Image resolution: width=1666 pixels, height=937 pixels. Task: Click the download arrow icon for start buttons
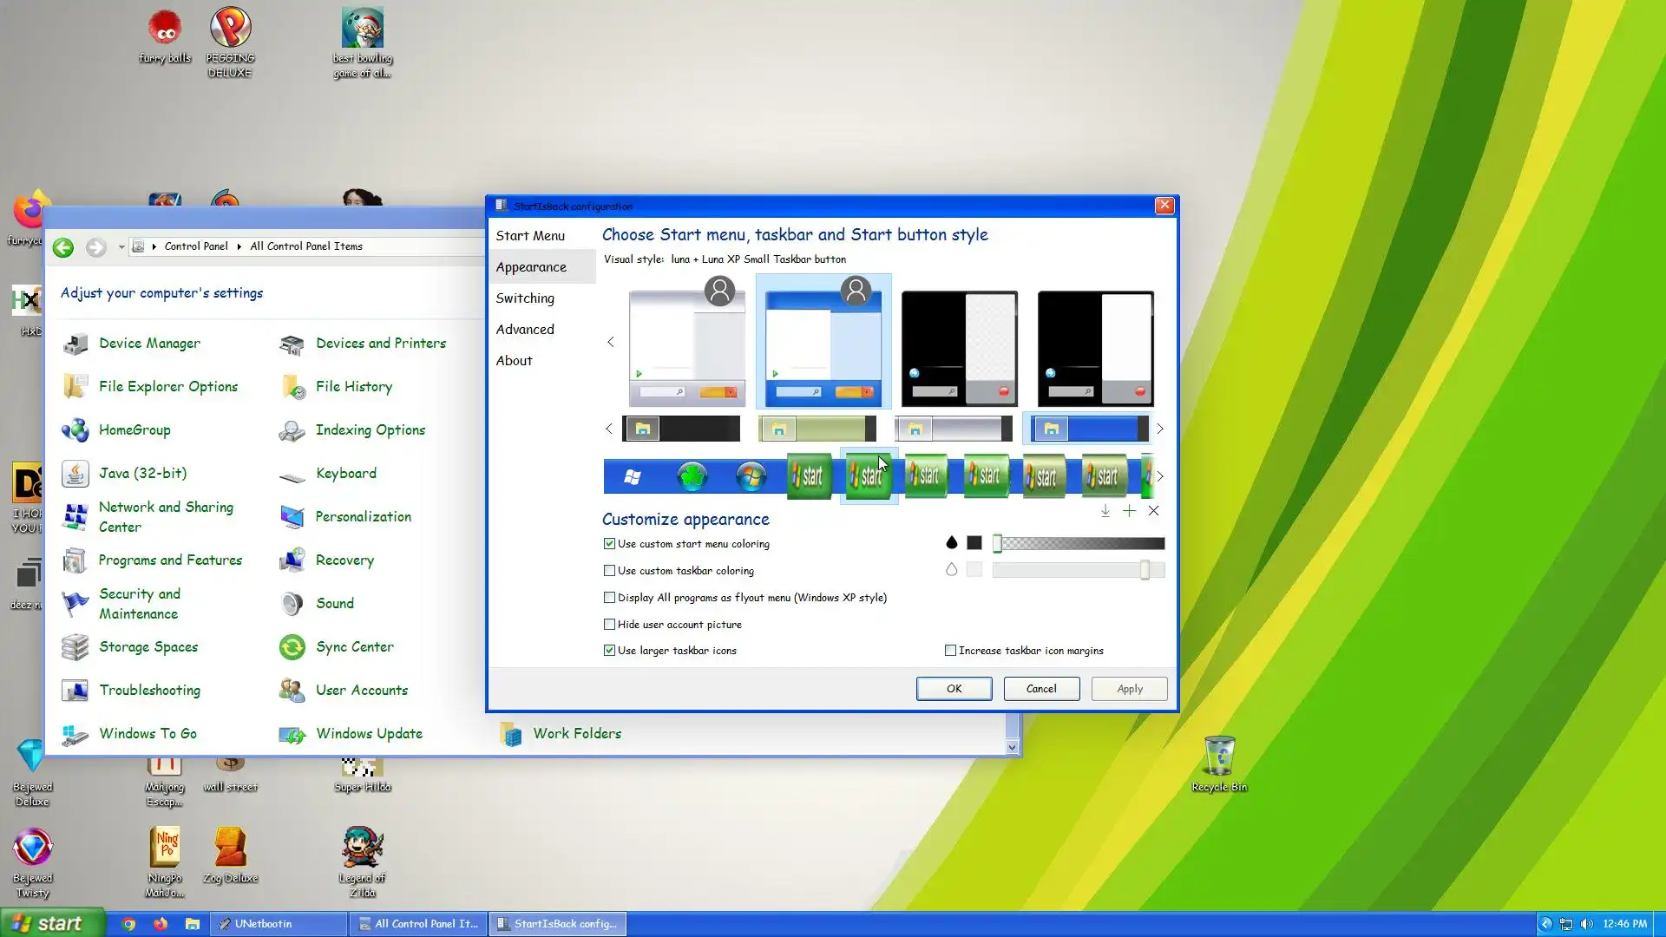pyautogui.click(x=1105, y=511)
